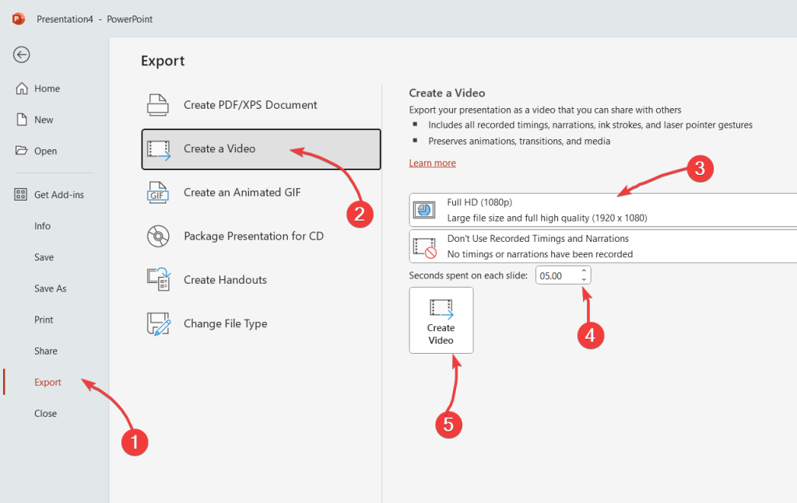
Task: Open Home from the sidebar text
Action: pos(47,89)
